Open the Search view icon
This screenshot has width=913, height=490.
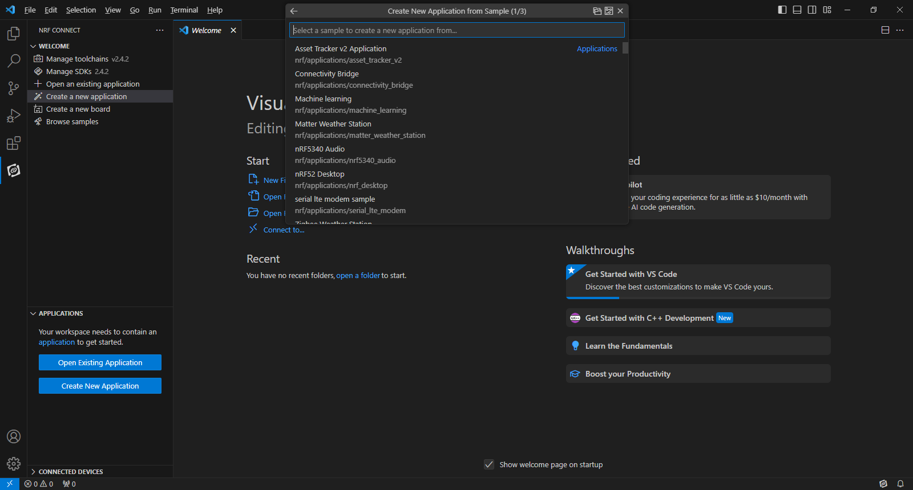point(13,61)
